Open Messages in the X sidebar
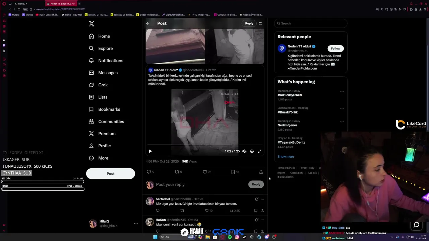 (103, 73)
